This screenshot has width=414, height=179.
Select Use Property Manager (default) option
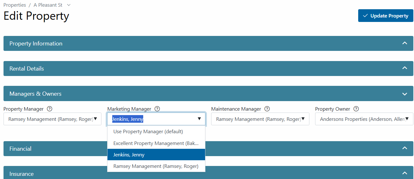coord(156,131)
